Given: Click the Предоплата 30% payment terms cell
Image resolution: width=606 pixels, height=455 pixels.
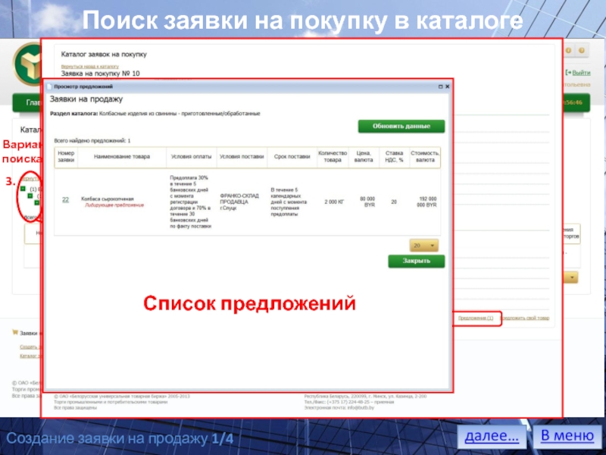Looking at the screenshot, I should [x=191, y=202].
